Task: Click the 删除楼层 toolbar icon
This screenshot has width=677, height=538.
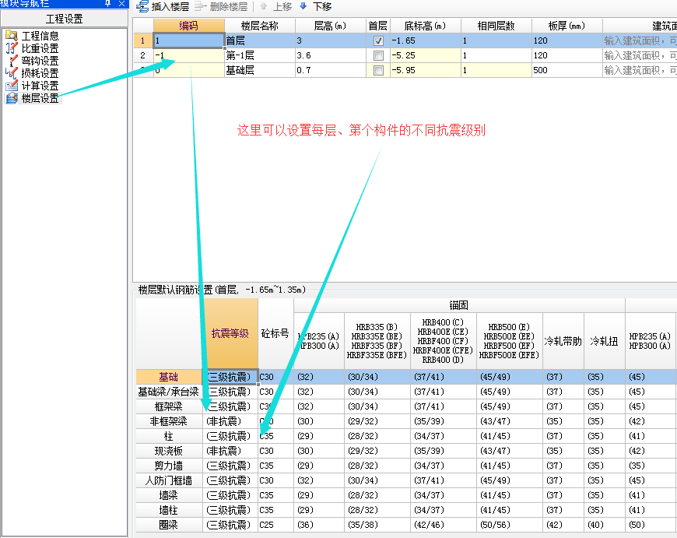Action: click(200, 6)
